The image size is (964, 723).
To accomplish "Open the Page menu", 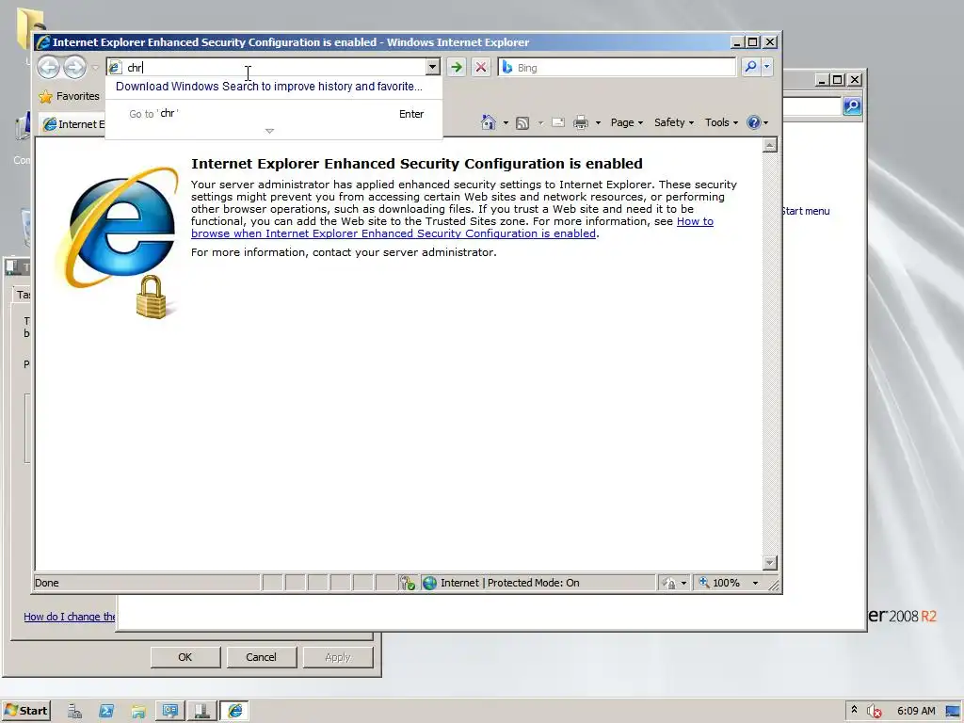I will [626, 122].
